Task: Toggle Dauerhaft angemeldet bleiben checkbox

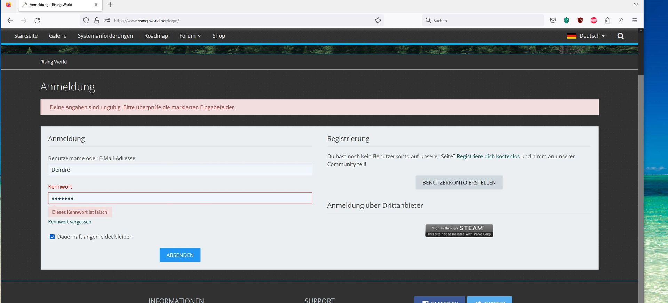Action: [x=52, y=237]
